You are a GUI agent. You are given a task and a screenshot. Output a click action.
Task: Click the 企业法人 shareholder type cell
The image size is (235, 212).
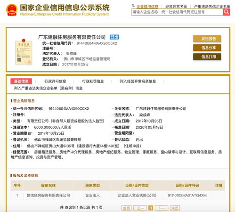[92, 196]
